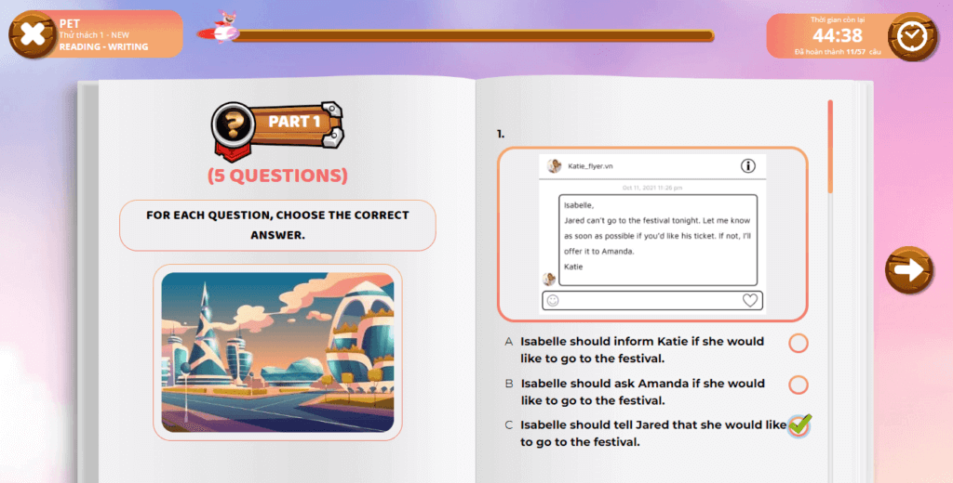Click the pink rocket progress marker
The height and width of the screenshot is (483, 953).
tap(223, 28)
